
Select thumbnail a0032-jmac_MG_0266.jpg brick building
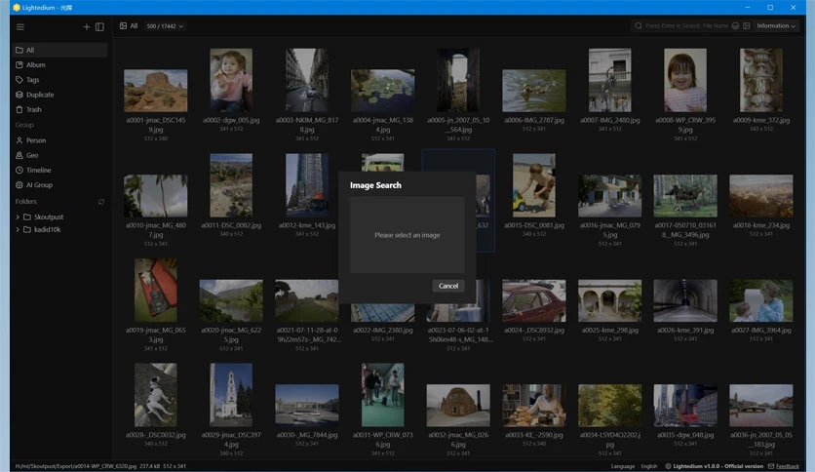click(x=458, y=406)
